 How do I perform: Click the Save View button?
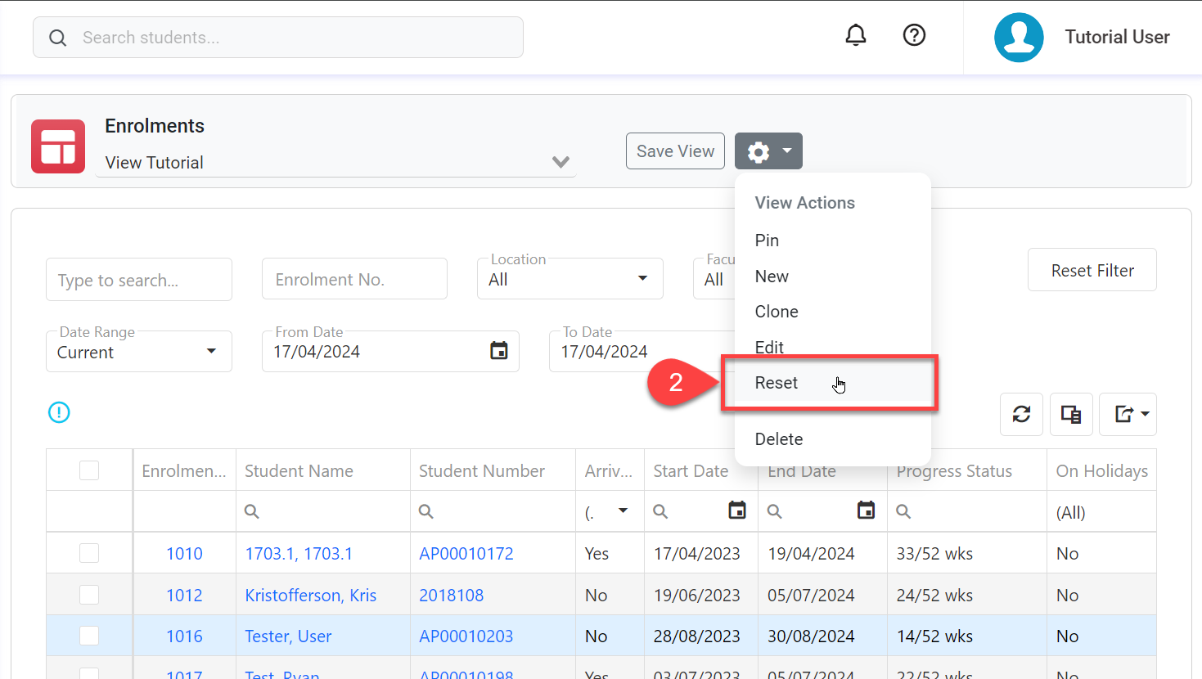coord(675,151)
